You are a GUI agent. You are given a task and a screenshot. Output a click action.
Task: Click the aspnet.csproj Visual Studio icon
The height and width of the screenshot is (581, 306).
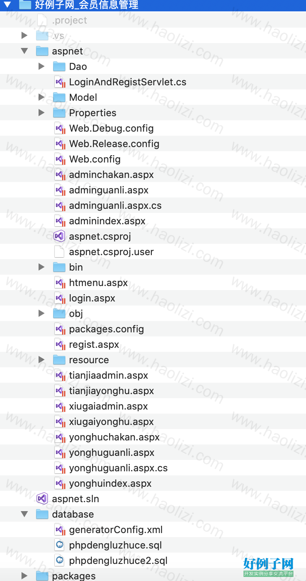[x=60, y=236]
